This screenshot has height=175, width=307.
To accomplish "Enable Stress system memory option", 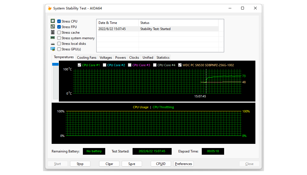I will (59, 38).
